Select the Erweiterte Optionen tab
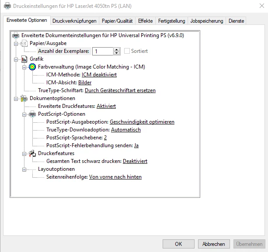 [x=27, y=20]
